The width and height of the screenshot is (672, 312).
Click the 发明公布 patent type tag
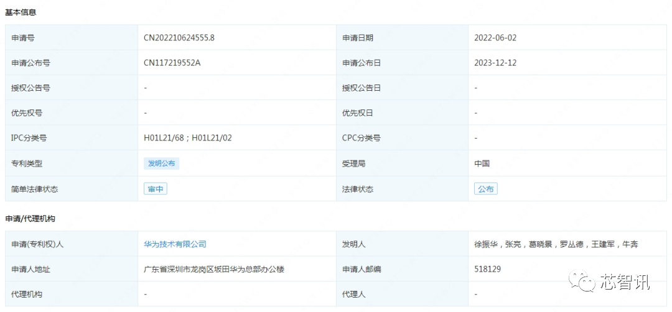tap(162, 163)
